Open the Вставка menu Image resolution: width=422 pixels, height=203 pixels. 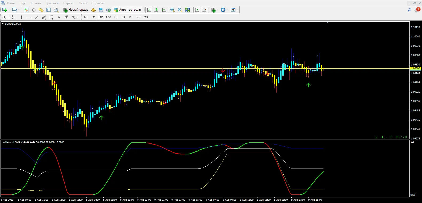pyautogui.click(x=35, y=3)
